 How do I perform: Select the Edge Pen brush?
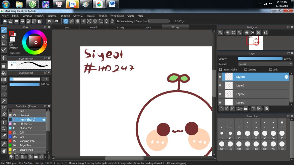coord(27,145)
